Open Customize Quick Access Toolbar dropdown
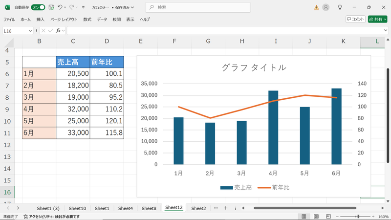The image size is (391, 220). click(x=83, y=7)
